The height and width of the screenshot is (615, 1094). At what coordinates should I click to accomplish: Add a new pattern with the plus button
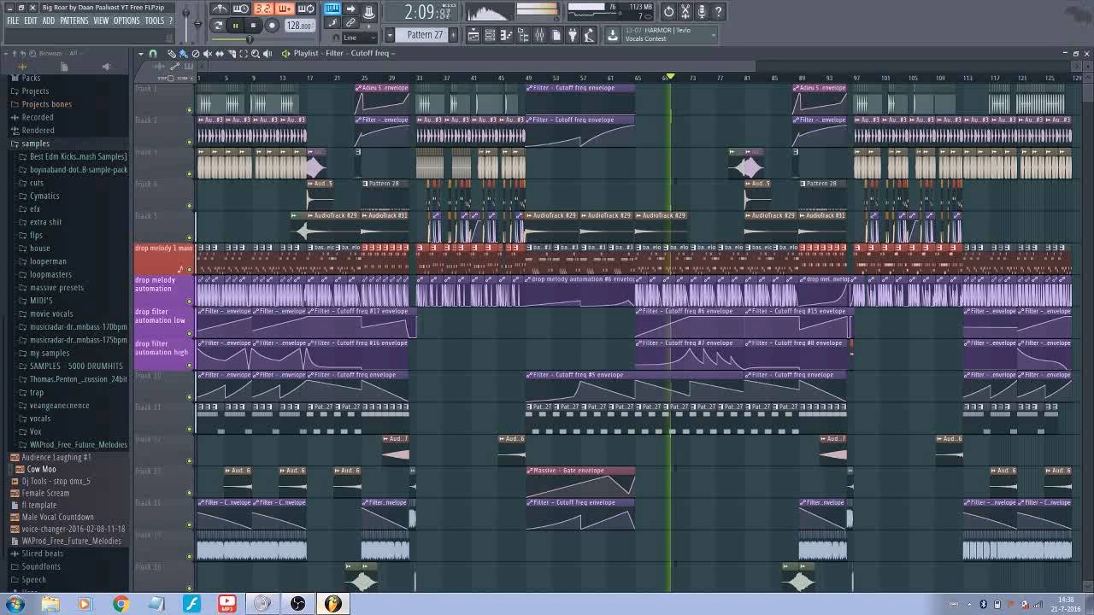coord(453,35)
